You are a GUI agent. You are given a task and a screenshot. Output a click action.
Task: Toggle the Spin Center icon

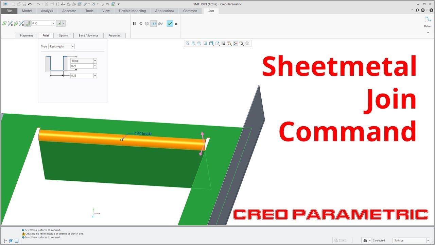pyautogui.click(x=236, y=43)
